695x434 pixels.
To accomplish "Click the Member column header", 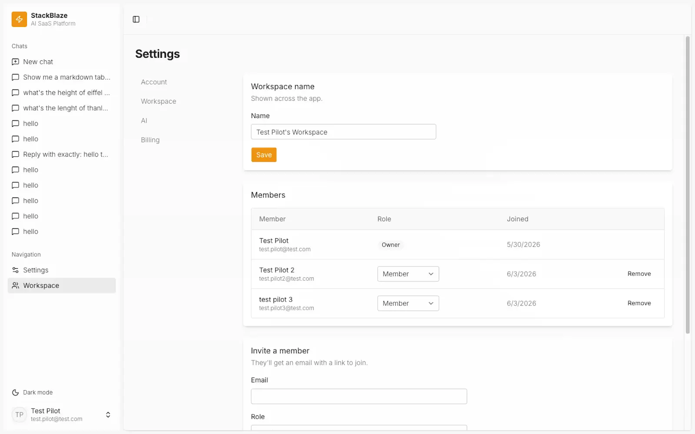I will click(x=272, y=219).
